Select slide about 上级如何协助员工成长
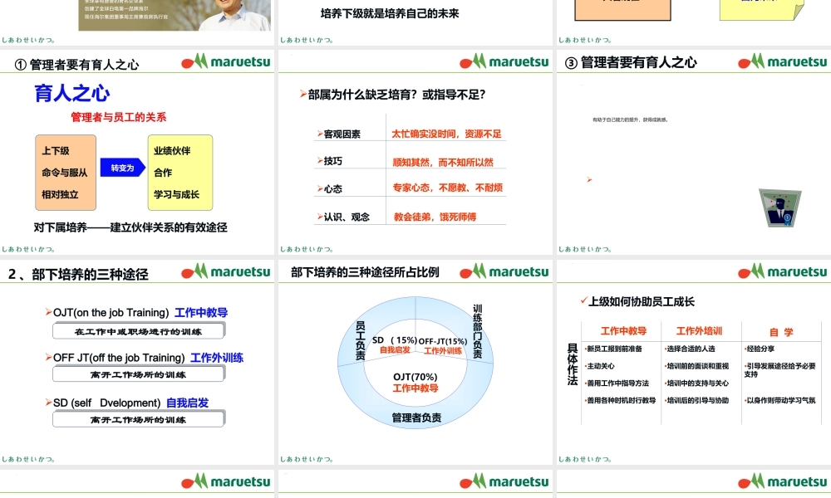 694,363
